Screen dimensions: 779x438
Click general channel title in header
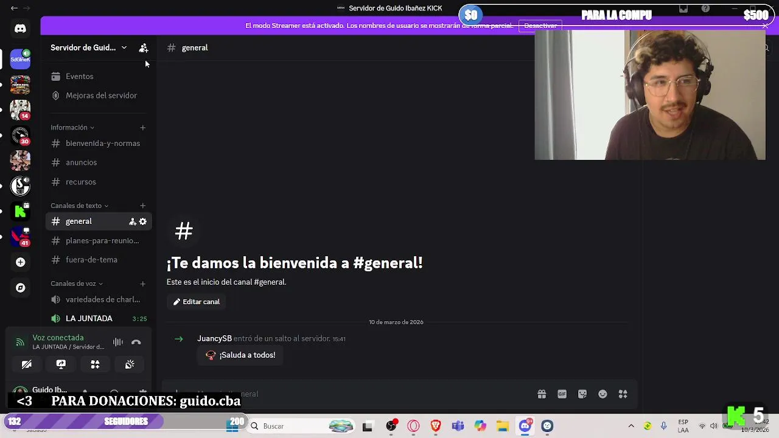click(195, 47)
